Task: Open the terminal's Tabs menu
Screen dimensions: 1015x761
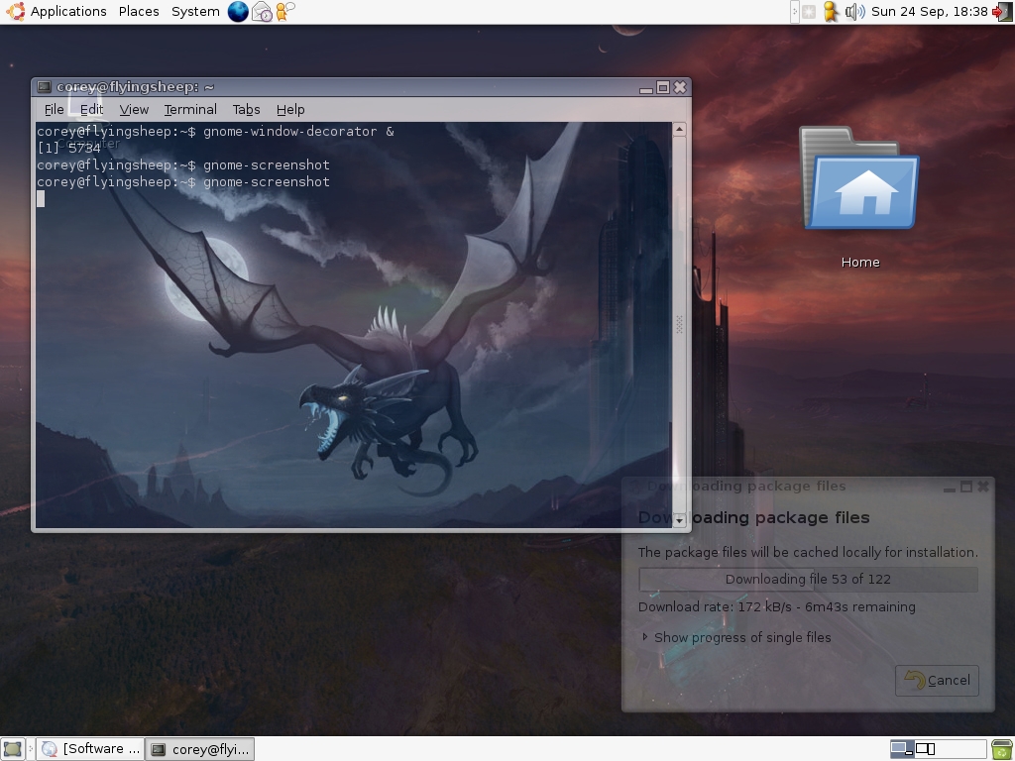Action: (246, 109)
